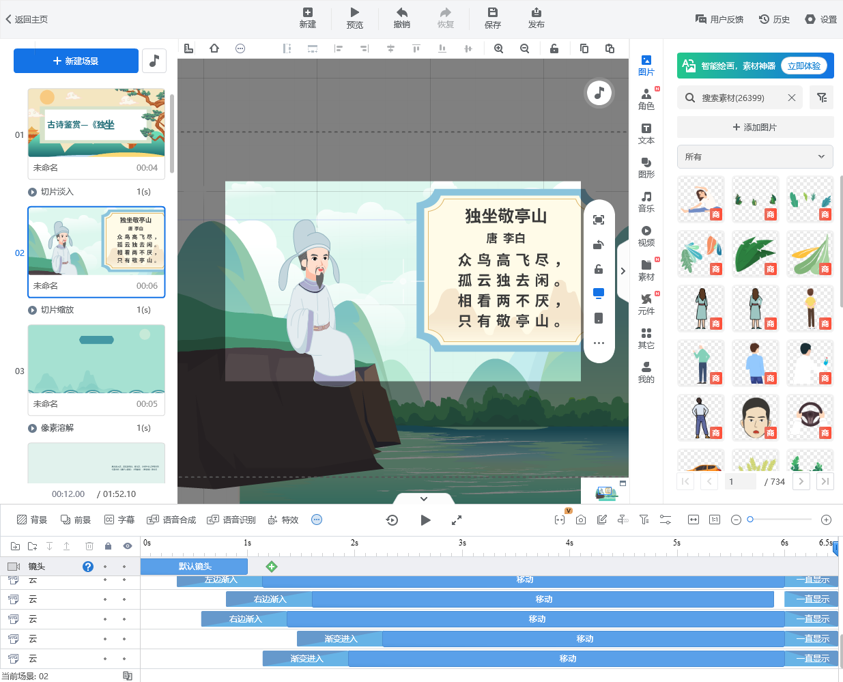
Task: Select the 角色 character tab
Action: coord(646,99)
